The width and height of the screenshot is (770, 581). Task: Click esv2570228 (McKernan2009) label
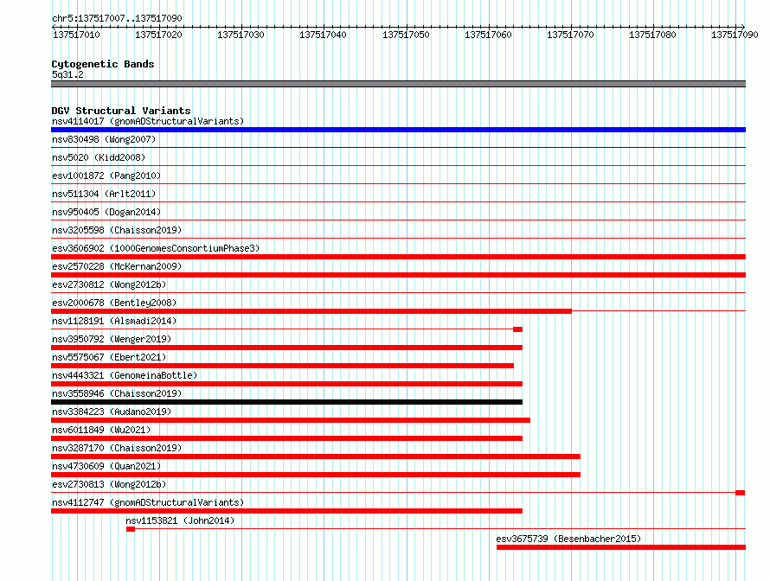click(117, 266)
